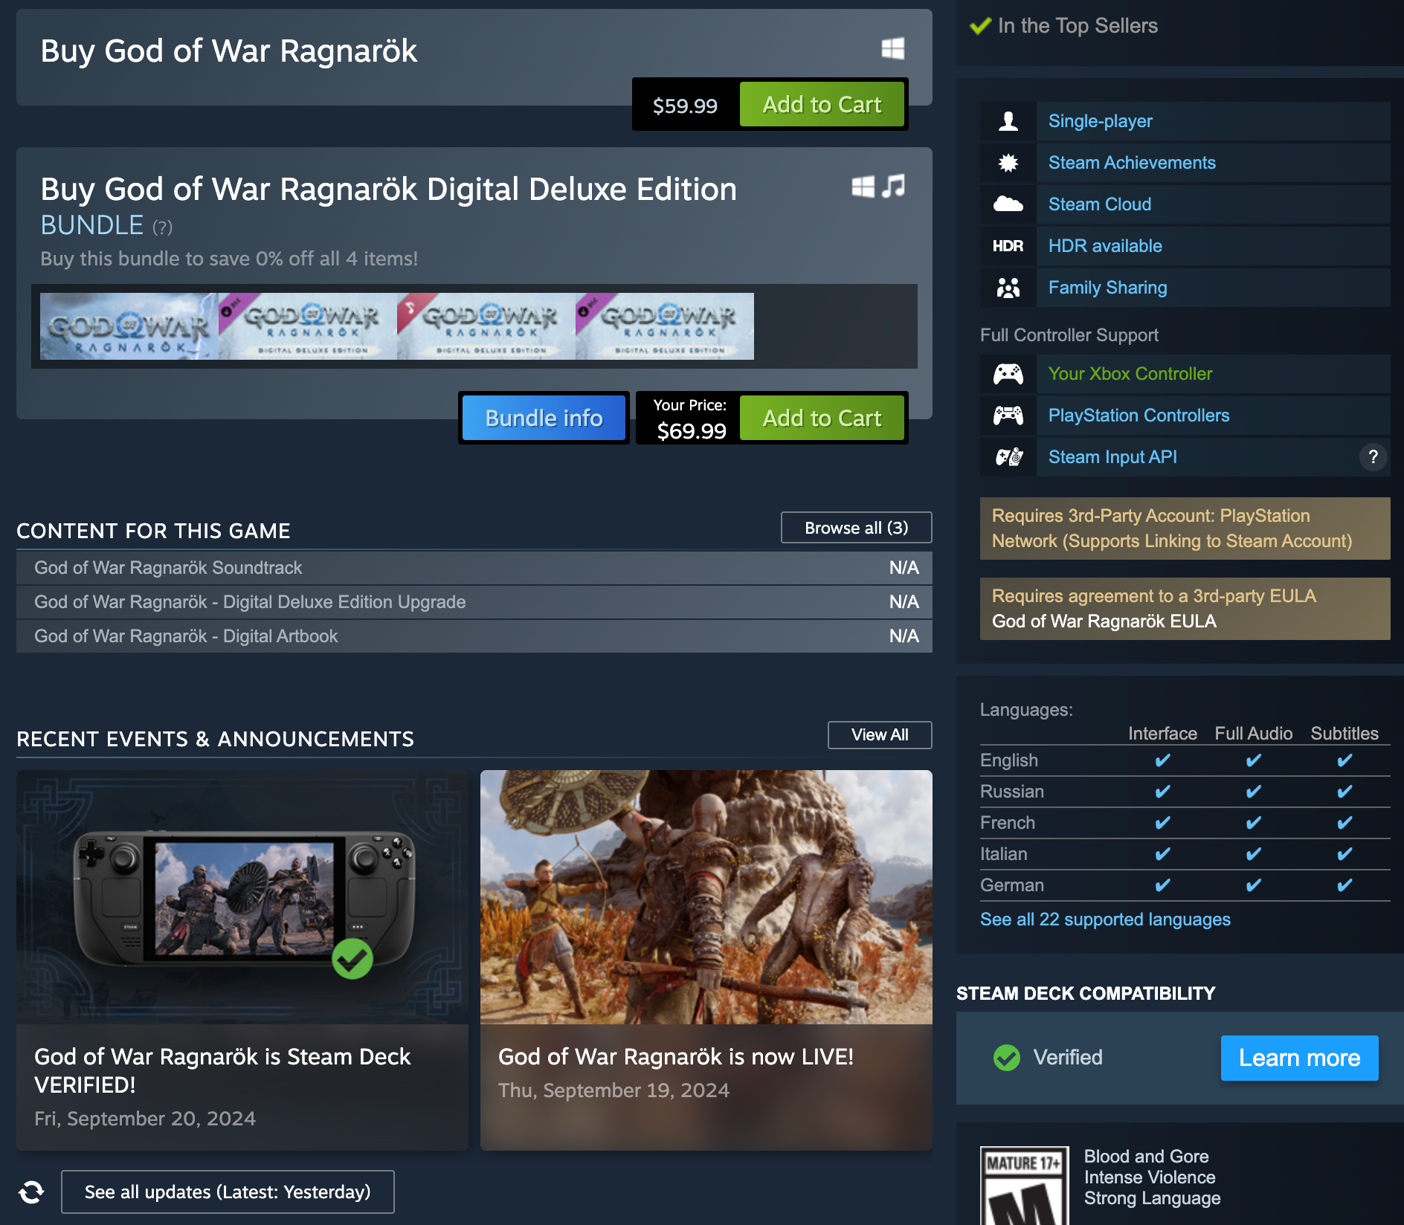
Task: Open third bundle thumbnail with music tag
Action: (x=486, y=326)
